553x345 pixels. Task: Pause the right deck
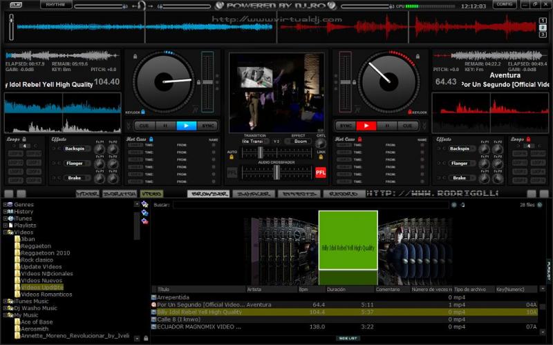387,126
